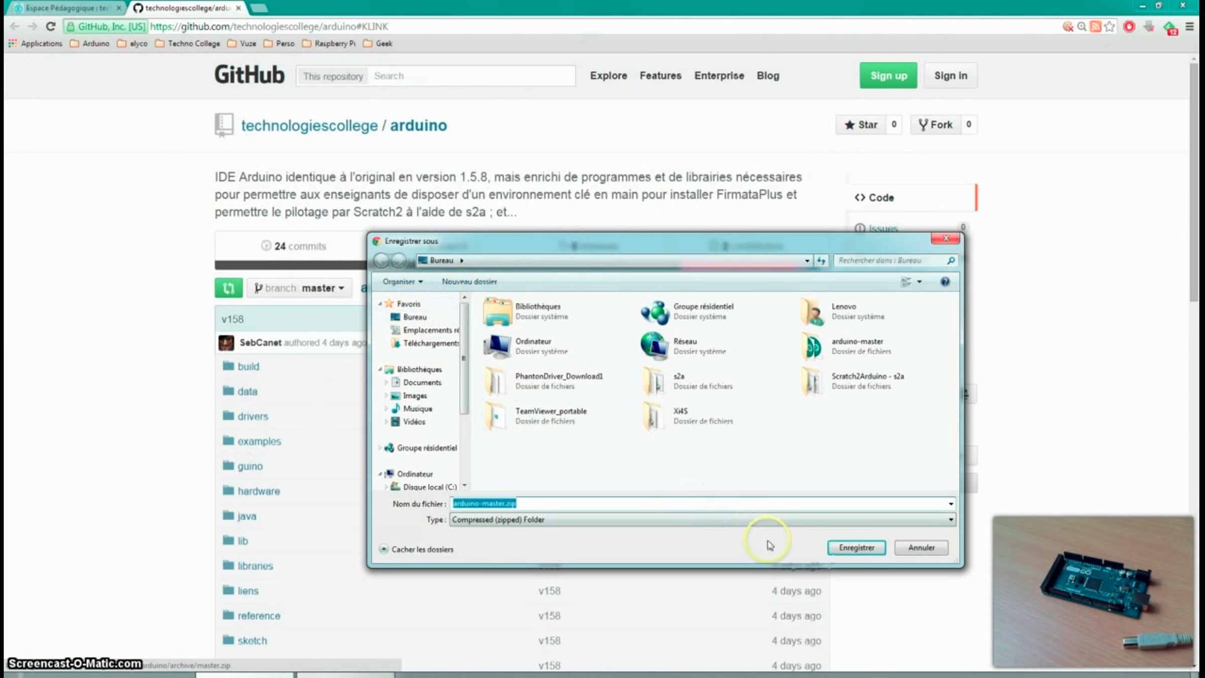Click the Sign in button
1205x678 pixels.
point(950,76)
